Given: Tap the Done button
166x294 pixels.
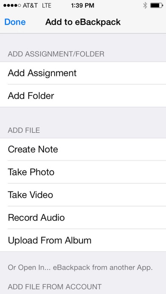Looking at the screenshot, I should 15,22.
